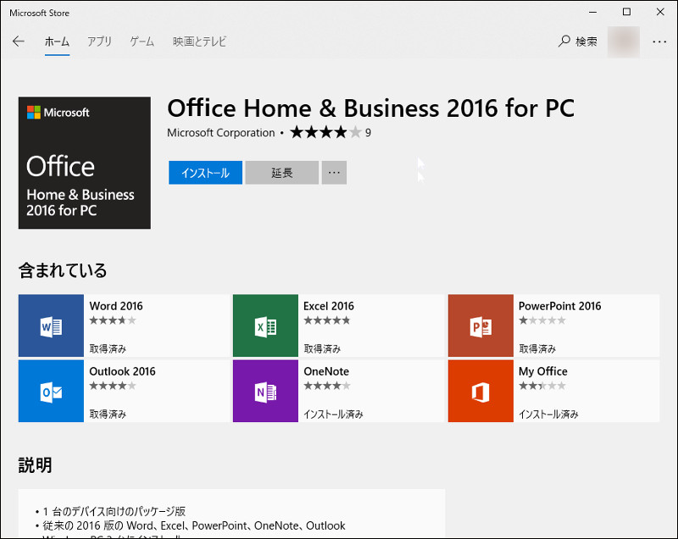This screenshot has height=539, width=678.
Task: Open the My Office app icon
Action: point(481,391)
